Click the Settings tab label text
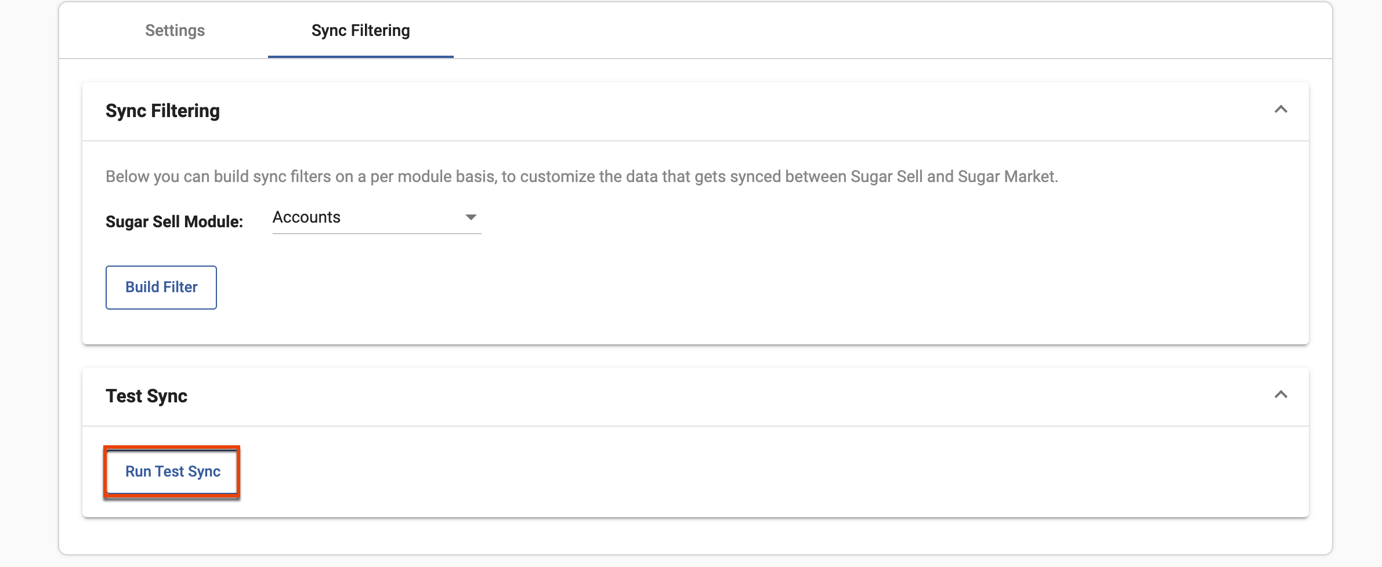The width and height of the screenshot is (1382, 567). click(x=174, y=30)
